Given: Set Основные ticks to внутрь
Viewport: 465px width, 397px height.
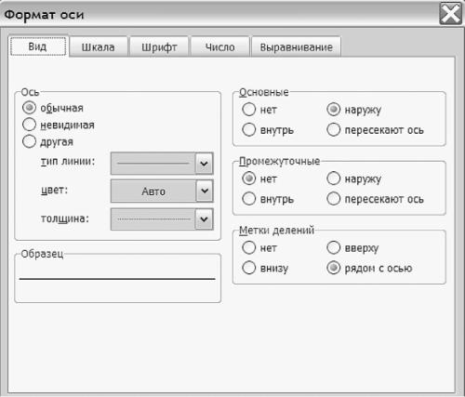Looking at the screenshot, I should tap(249, 129).
